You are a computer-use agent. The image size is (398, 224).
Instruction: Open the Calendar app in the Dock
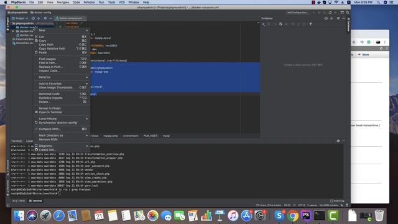99,216
